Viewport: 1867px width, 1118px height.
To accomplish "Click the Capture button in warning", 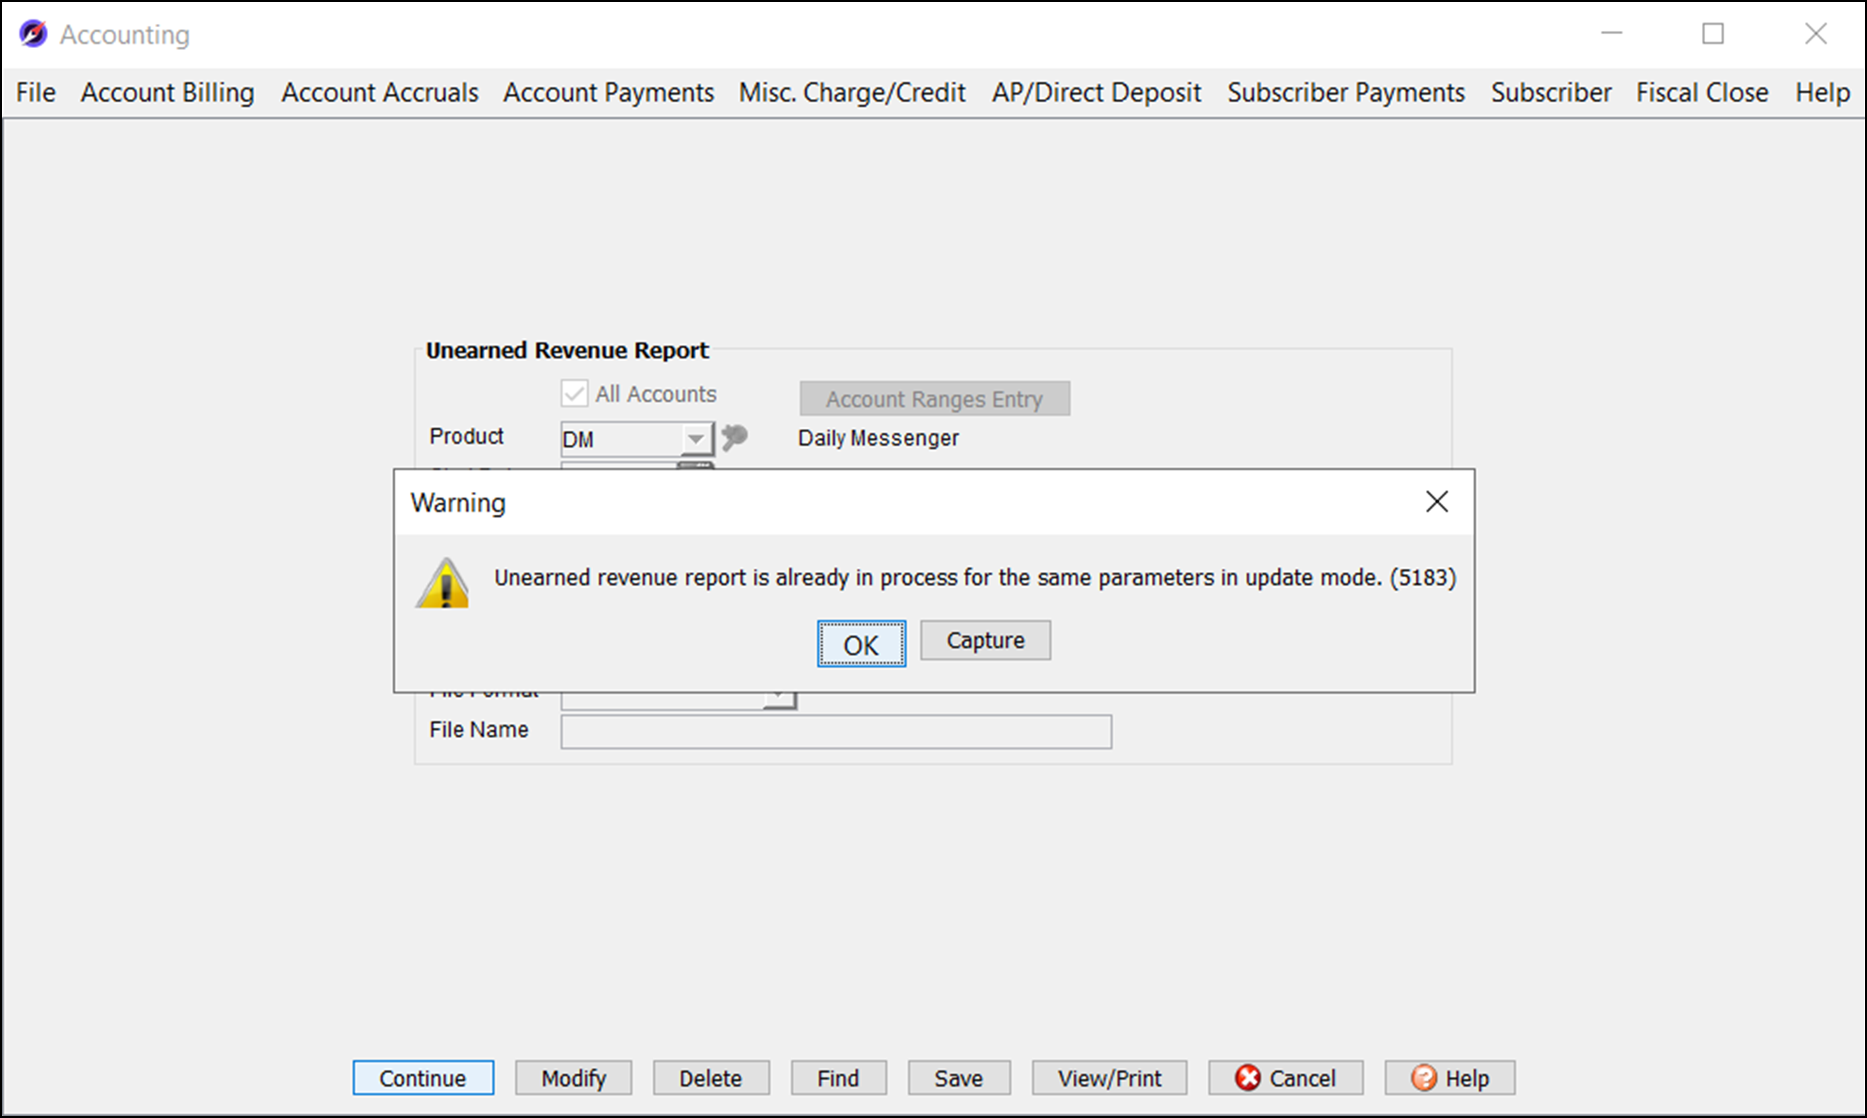I will point(985,640).
